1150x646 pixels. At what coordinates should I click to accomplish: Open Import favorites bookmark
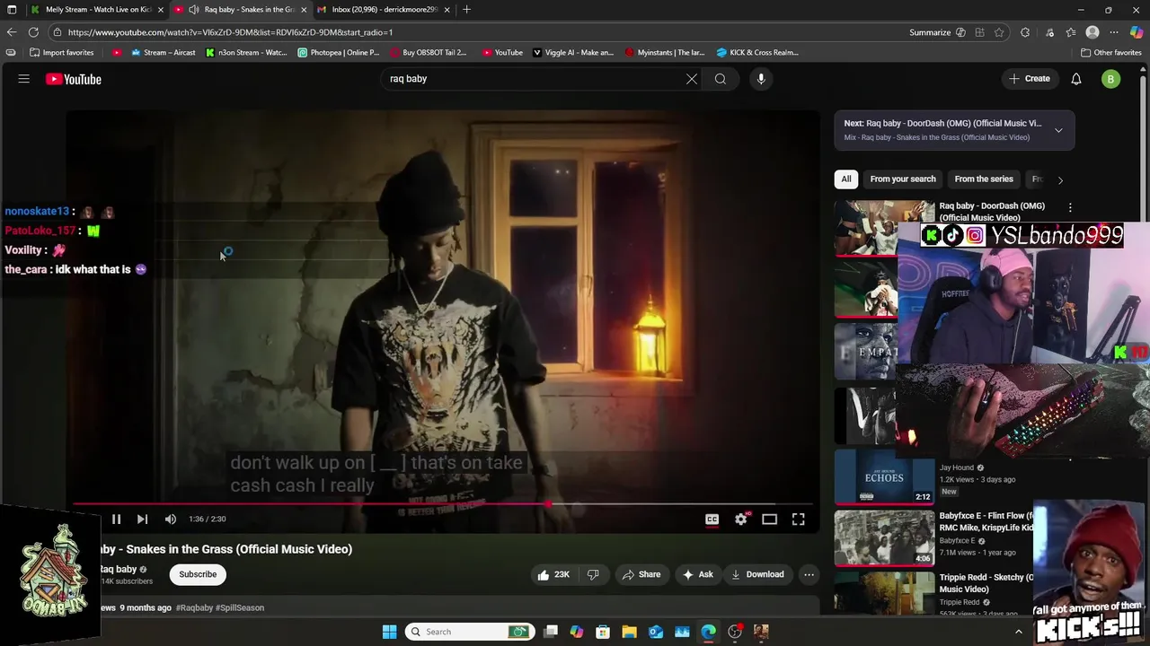click(x=61, y=52)
